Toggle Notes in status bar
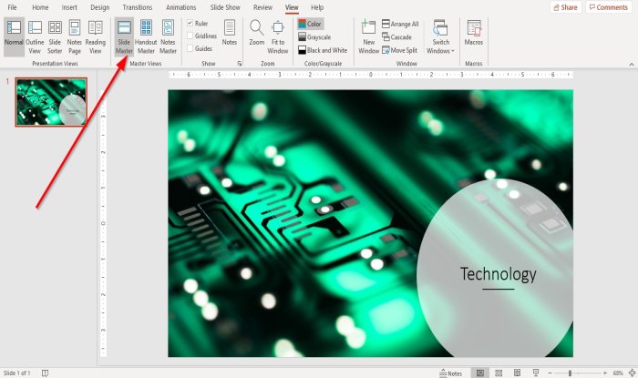The height and width of the screenshot is (378, 638). click(451, 373)
